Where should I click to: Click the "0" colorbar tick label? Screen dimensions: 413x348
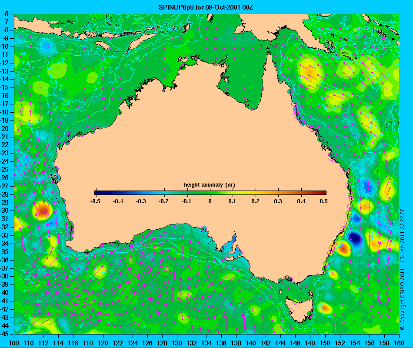pos(210,201)
